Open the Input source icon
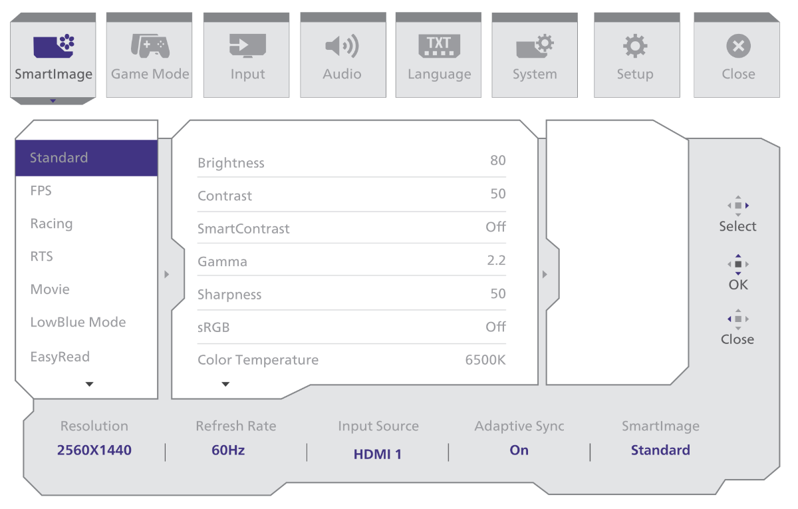This screenshot has width=798, height=509. 247,47
